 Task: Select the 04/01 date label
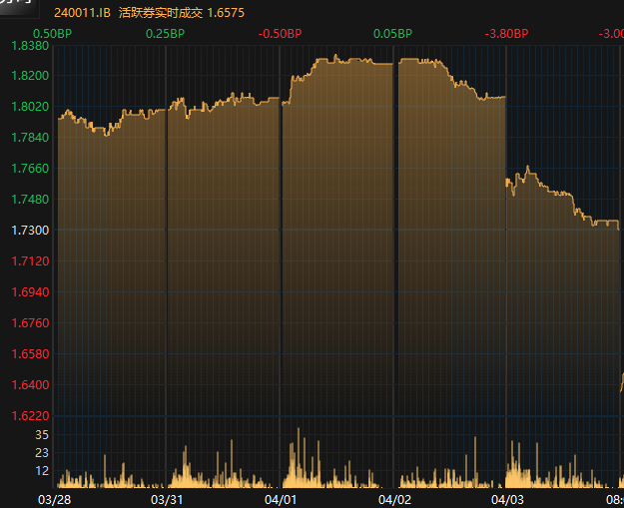click(281, 500)
